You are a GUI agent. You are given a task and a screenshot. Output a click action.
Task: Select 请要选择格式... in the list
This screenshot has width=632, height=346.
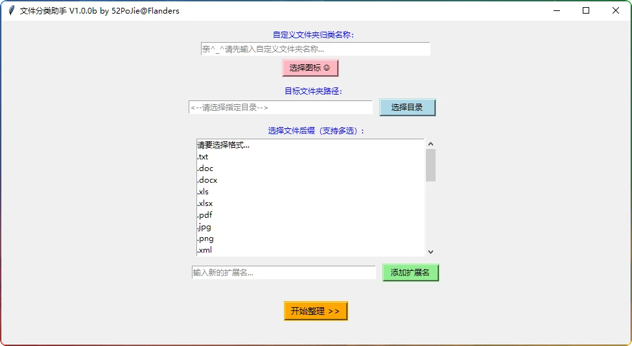pyautogui.click(x=310, y=145)
